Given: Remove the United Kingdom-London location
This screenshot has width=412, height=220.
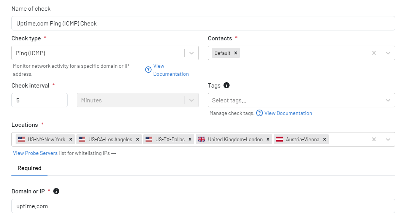Looking at the screenshot, I should (x=268, y=139).
